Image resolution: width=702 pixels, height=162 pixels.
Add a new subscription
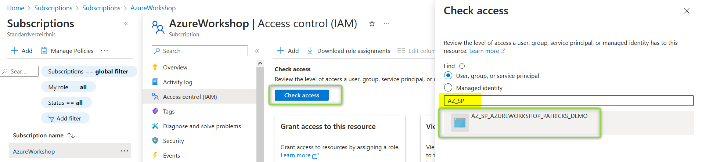[x=22, y=51]
